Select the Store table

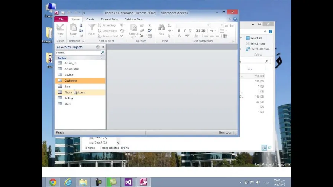(80, 104)
